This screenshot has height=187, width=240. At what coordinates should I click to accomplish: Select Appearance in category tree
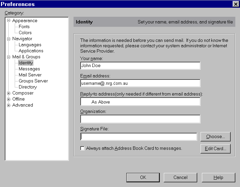point(25,20)
